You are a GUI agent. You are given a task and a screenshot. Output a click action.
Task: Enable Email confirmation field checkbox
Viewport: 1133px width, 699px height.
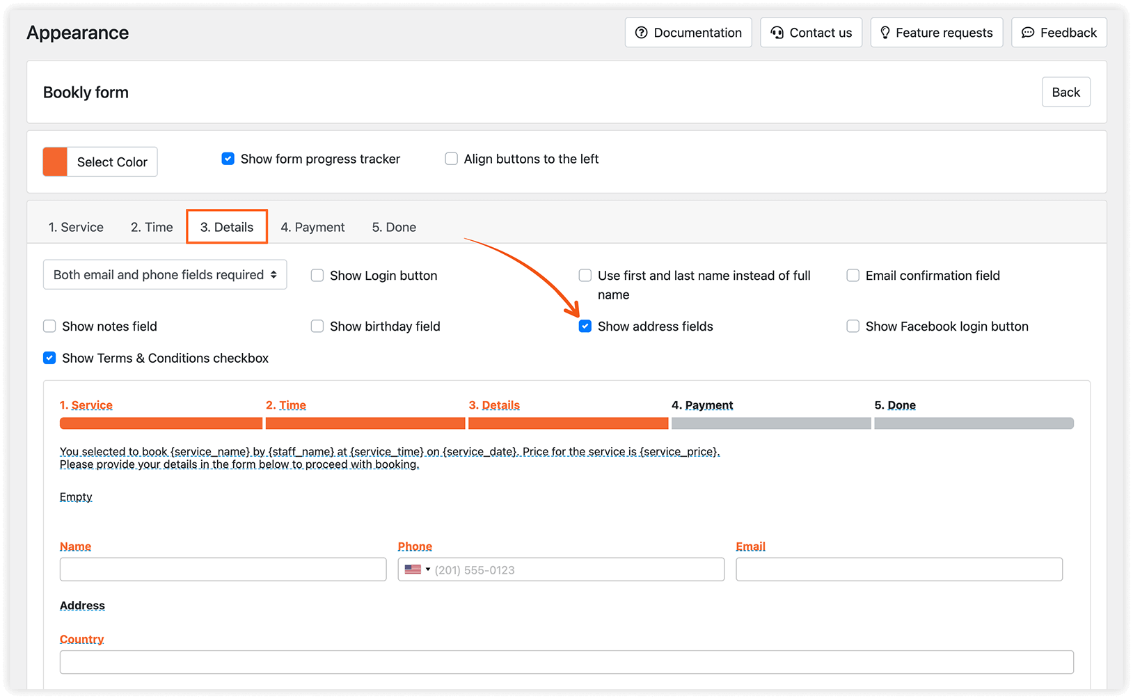pyautogui.click(x=853, y=275)
